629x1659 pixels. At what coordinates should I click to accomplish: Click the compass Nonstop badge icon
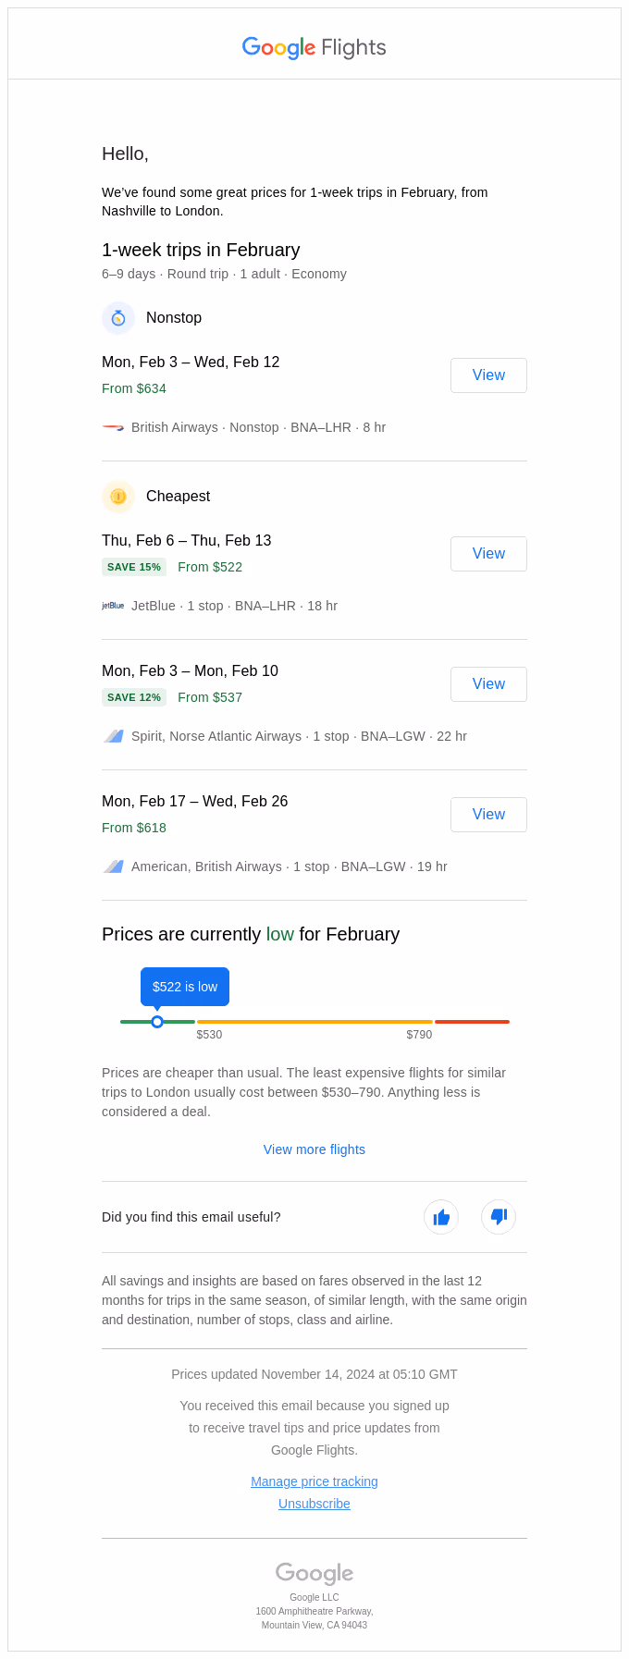pyautogui.click(x=118, y=317)
